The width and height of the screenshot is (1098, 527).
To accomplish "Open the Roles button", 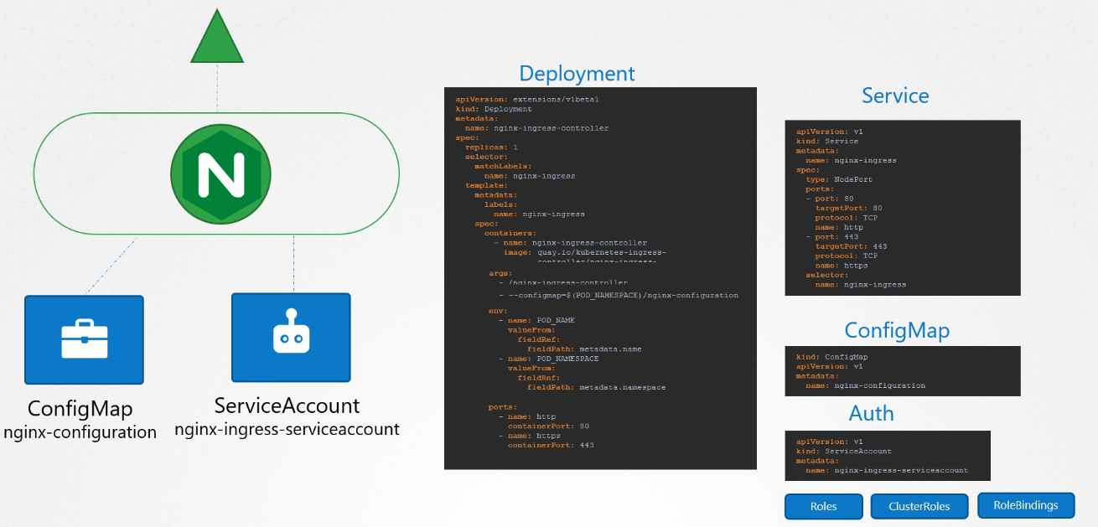I will coord(823,507).
